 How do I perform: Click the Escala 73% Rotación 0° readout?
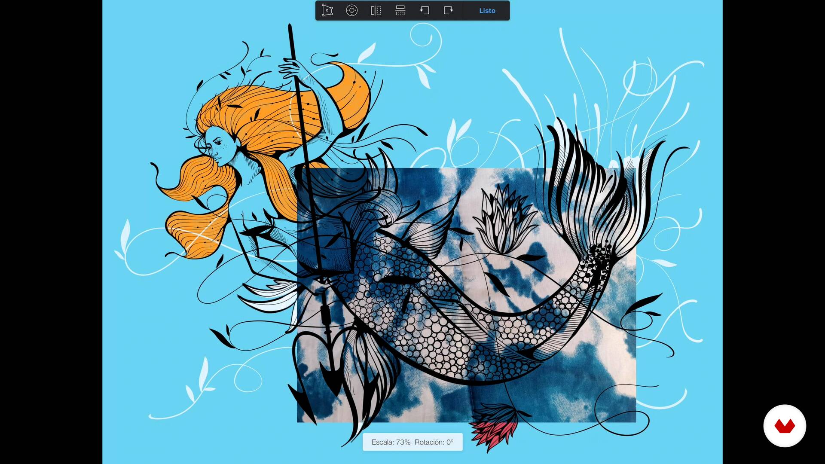(412, 442)
